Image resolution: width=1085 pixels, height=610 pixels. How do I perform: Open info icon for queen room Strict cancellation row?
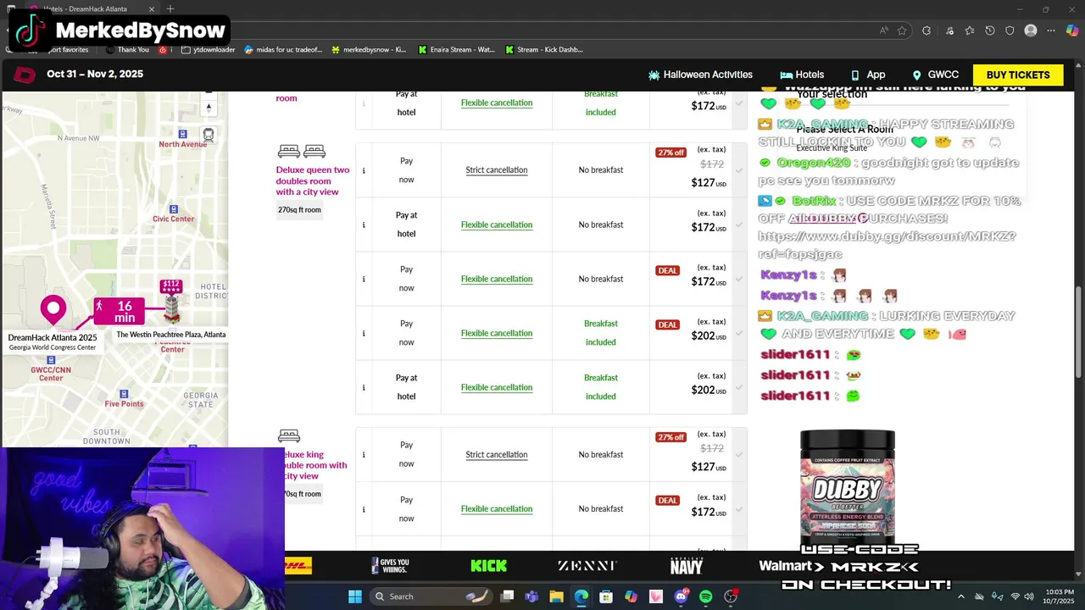click(364, 170)
